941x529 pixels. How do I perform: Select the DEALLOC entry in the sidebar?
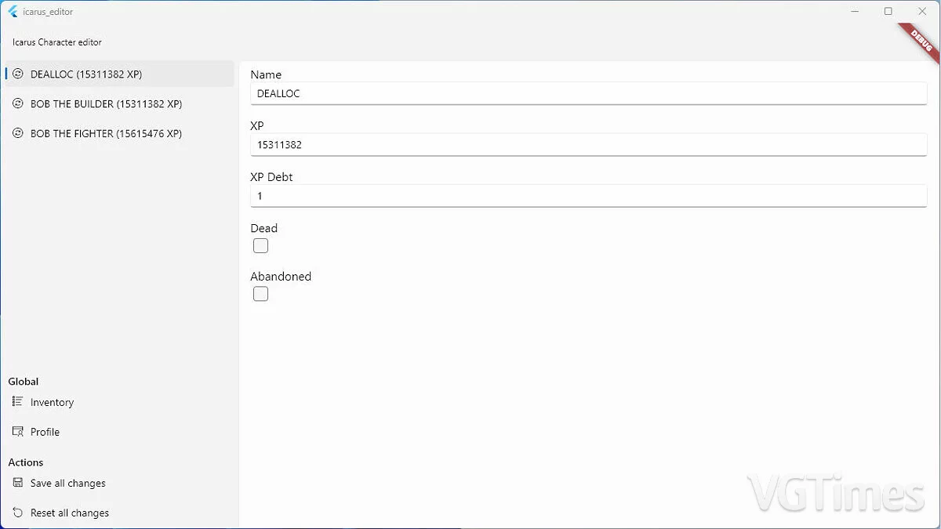click(86, 74)
